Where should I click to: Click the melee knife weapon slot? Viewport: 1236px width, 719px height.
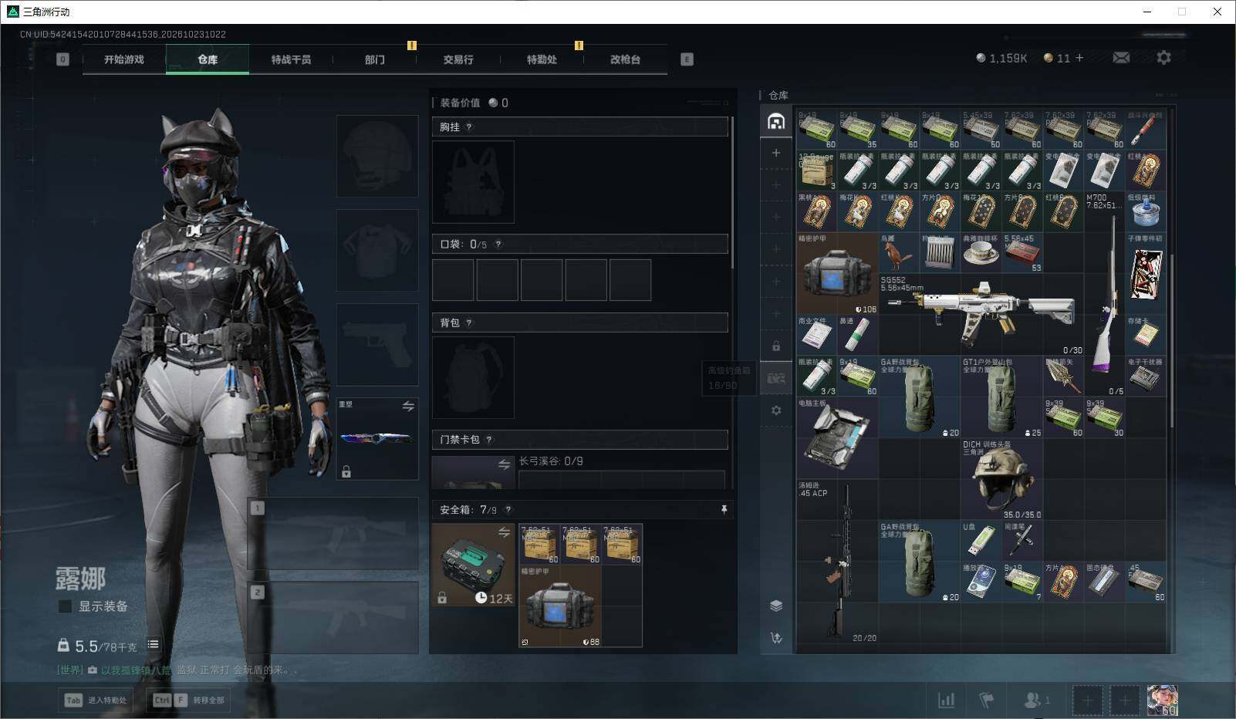(377, 438)
